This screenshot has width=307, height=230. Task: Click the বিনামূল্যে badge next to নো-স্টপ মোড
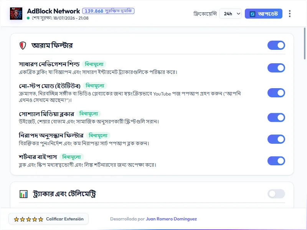95,85
